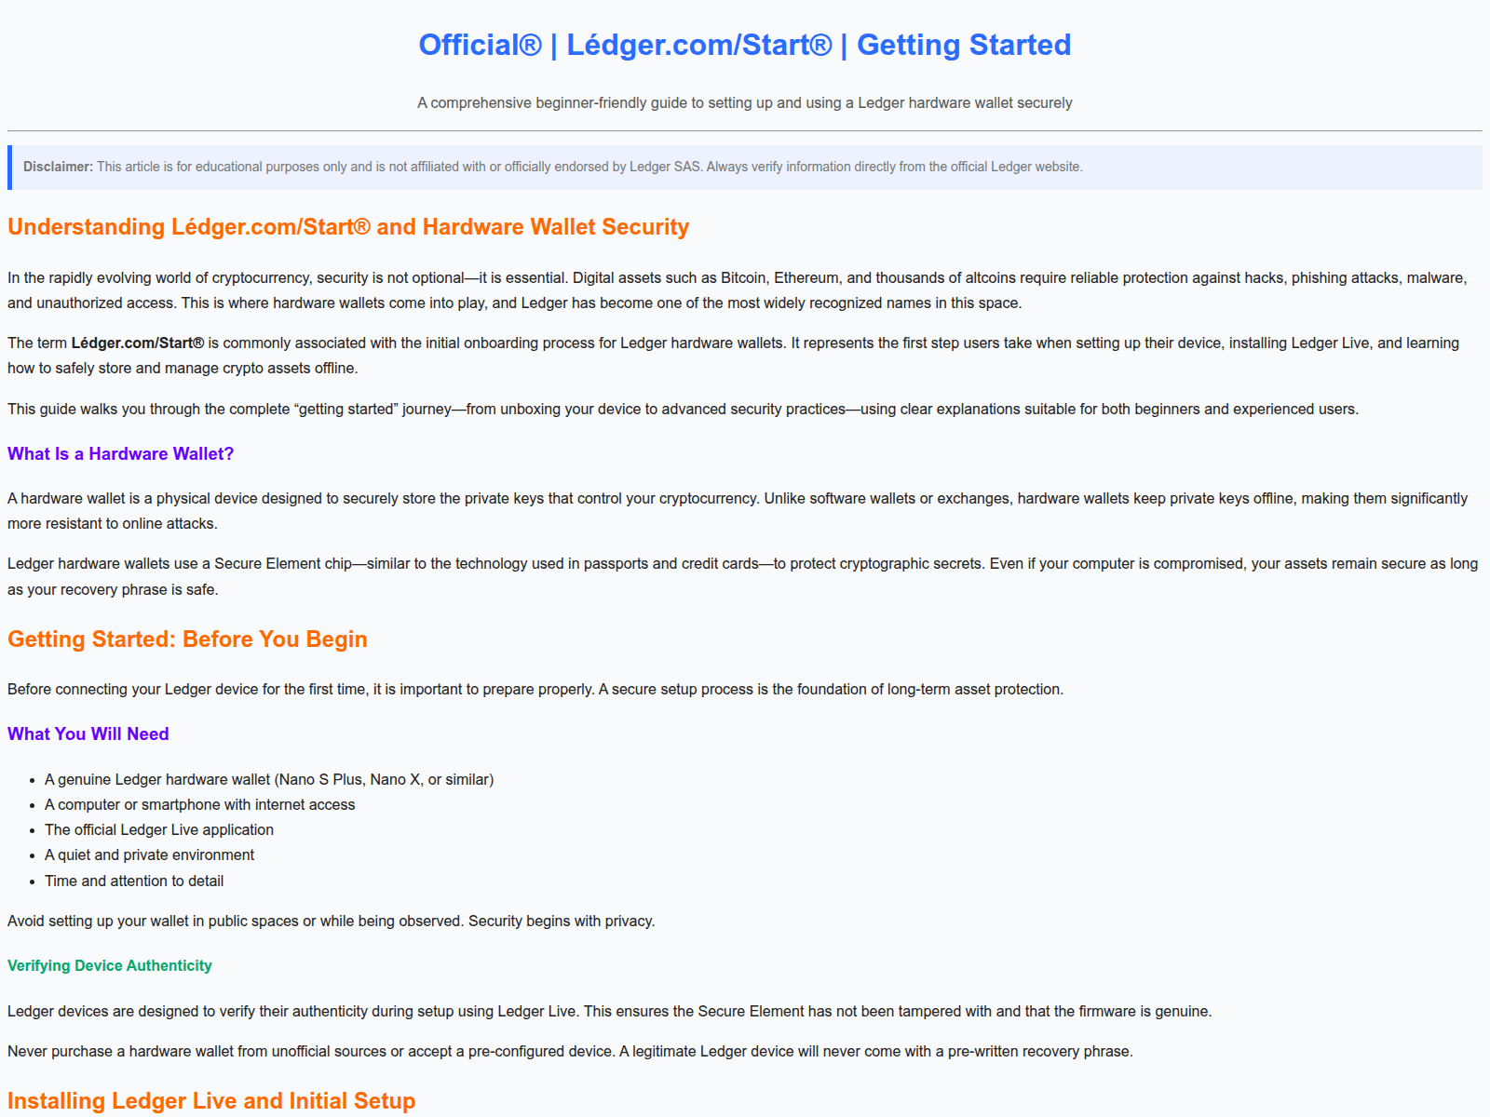Screen dimensions: 1490x1117
Task: Click the bold 'Disclaimer:' label
Action: click(x=58, y=167)
